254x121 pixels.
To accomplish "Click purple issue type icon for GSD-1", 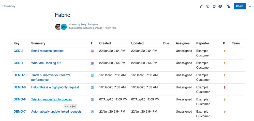I will coord(92,63).
